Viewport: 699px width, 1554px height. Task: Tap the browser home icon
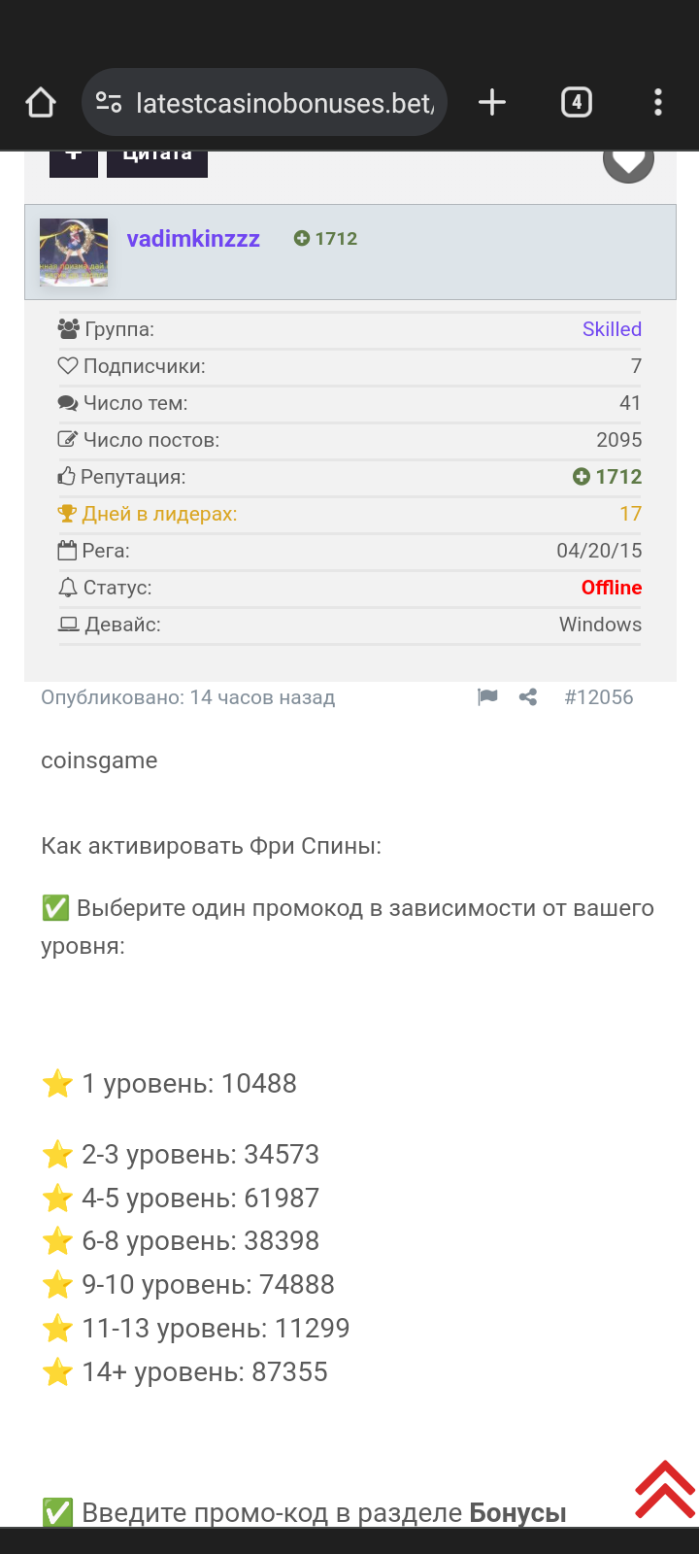pyautogui.click(x=41, y=102)
